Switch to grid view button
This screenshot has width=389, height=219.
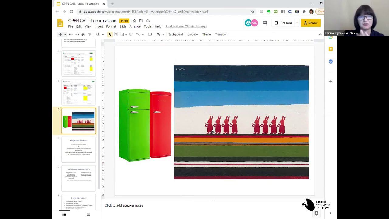pos(88,214)
